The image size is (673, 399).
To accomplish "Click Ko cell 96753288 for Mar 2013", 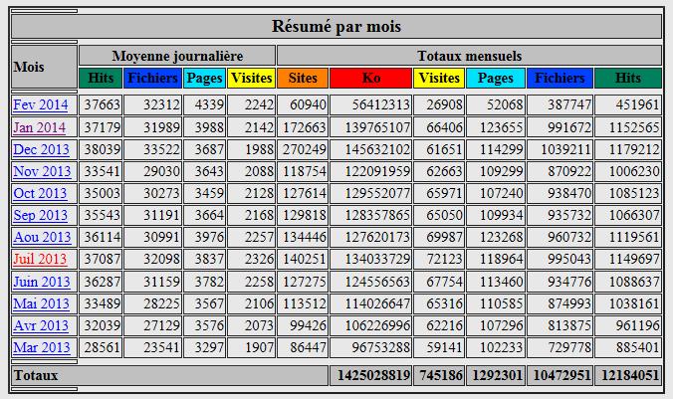I will click(370, 347).
